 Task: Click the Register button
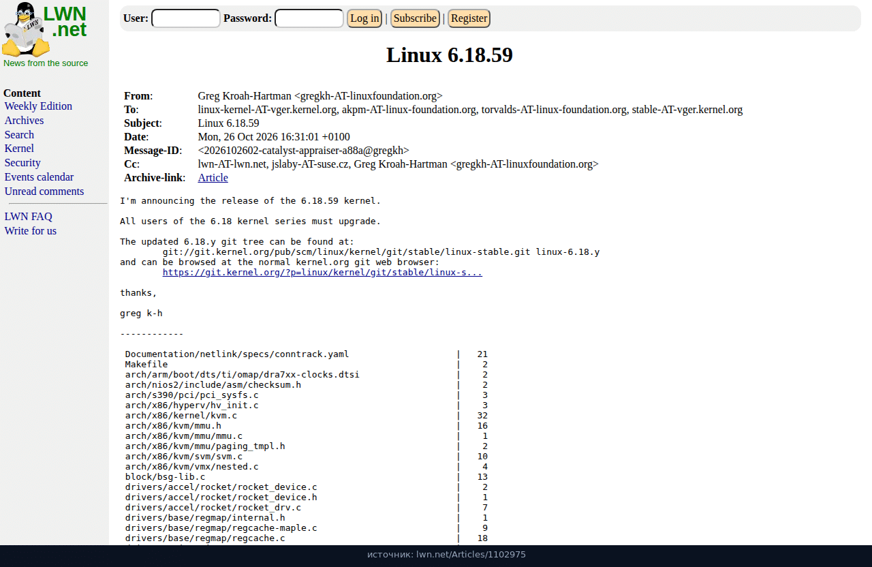[x=469, y=18]
